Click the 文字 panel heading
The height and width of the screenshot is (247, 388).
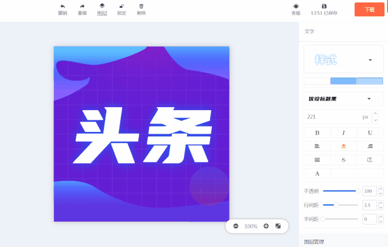[309, 31]
